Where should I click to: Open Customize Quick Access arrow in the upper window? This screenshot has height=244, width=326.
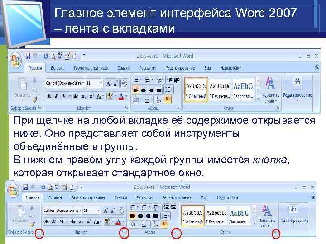tap(84, 56)
